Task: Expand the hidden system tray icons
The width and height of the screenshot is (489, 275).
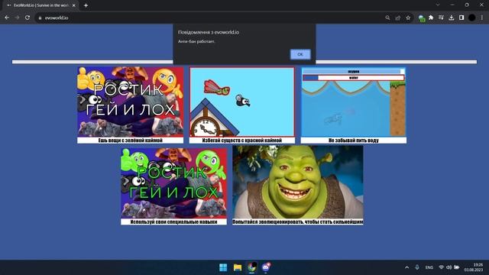Action: pyautogui.click(x=406, y=267)
